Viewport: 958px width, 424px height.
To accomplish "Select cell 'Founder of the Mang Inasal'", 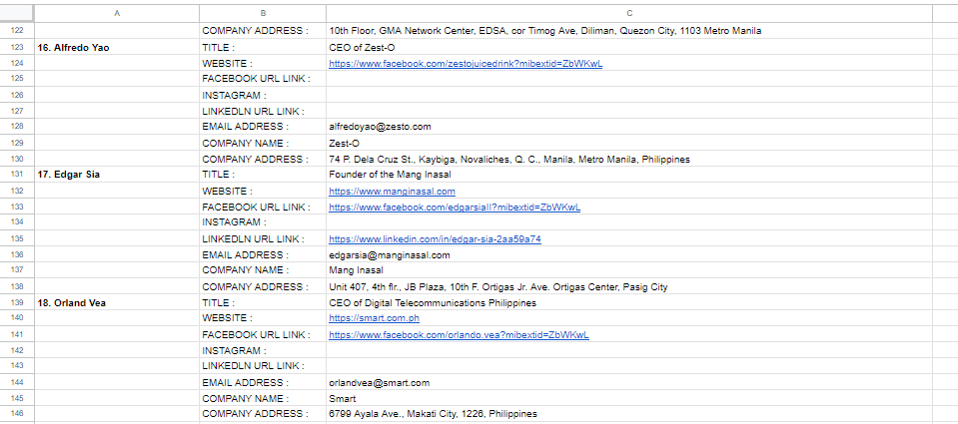I will pyautogui.click(x=629, y=174).
